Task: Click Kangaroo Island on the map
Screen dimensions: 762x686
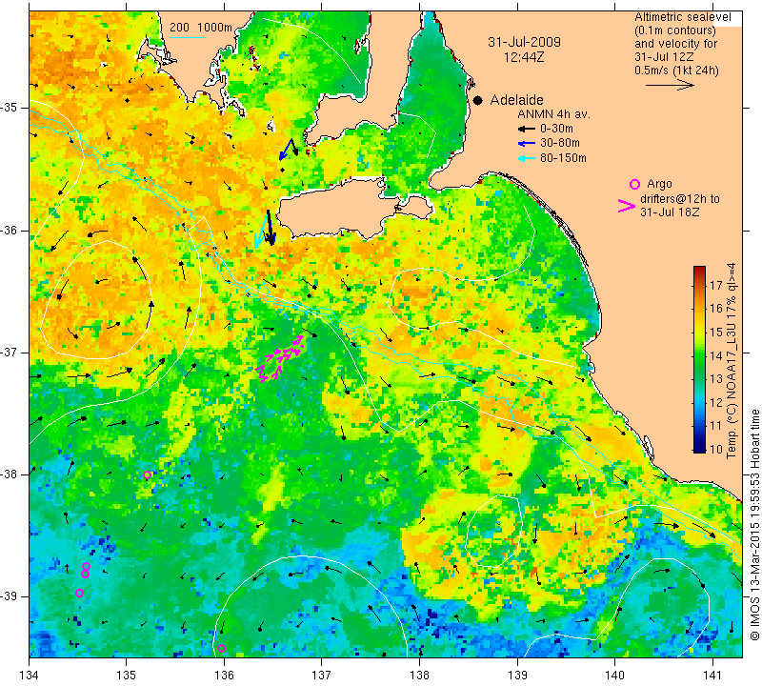Action: coord(340,210)
